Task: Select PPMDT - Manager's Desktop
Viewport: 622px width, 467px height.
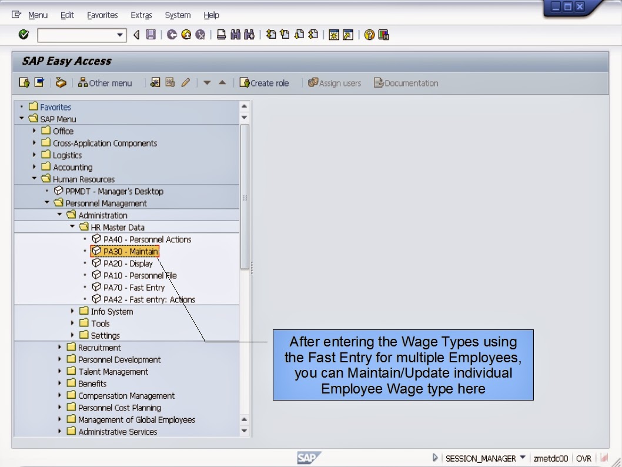Action: coord(108,191)
